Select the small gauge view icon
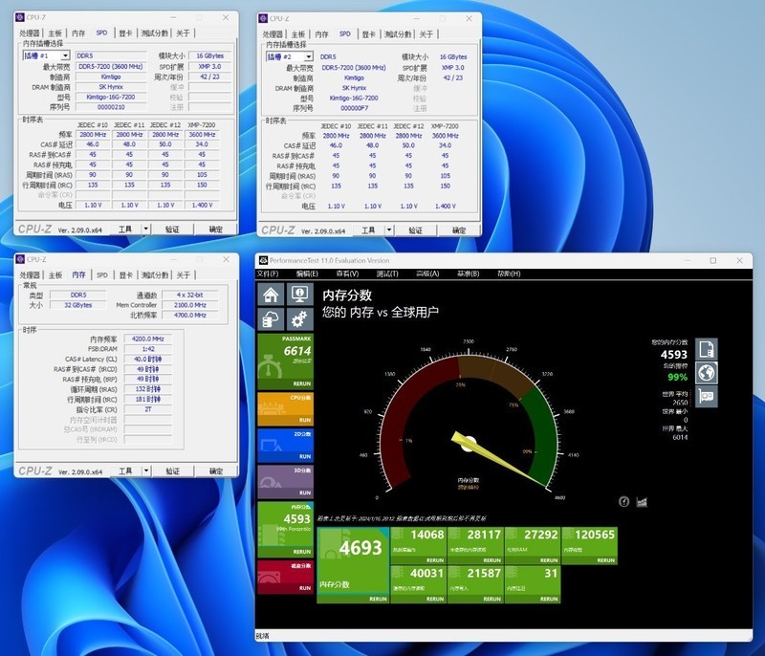Image resolution: width=765 pixels, height=656 pixels. tap(623, 501)
